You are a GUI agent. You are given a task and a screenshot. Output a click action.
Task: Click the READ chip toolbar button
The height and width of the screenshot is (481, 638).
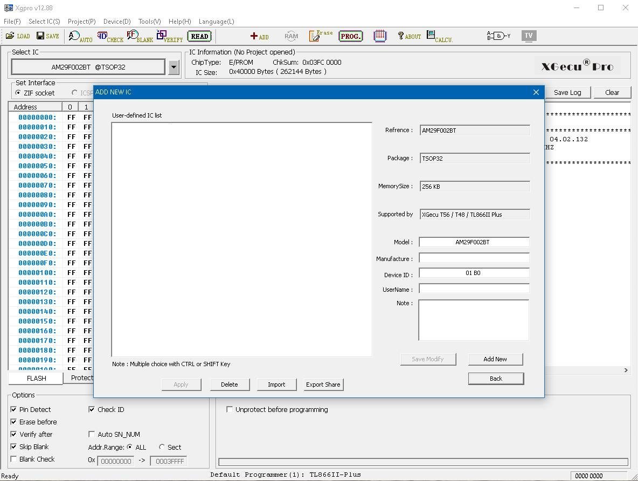click(199, 36)
